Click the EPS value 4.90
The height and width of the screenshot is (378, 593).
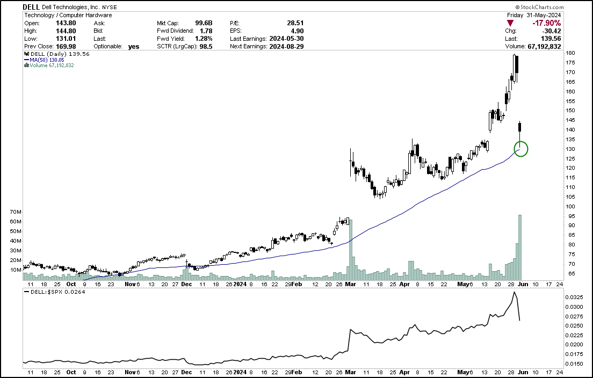(x=297, y=31)
